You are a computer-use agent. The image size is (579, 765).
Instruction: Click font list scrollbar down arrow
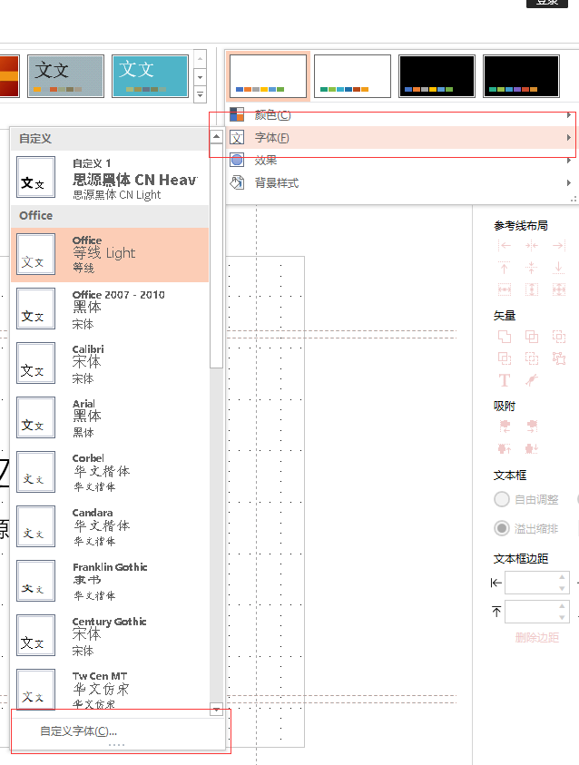[x=217, y=710]
